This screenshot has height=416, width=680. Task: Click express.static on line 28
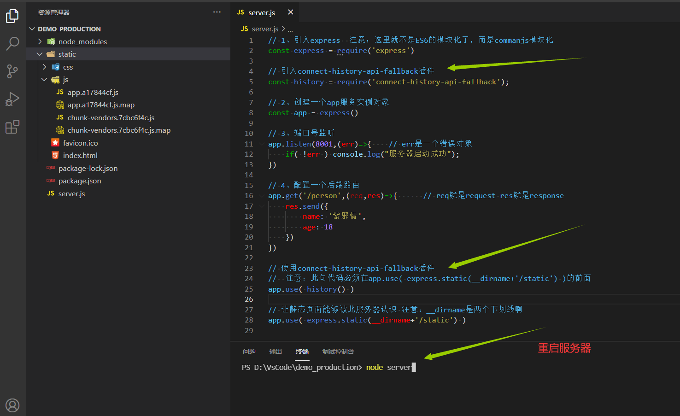coord(337,320)
